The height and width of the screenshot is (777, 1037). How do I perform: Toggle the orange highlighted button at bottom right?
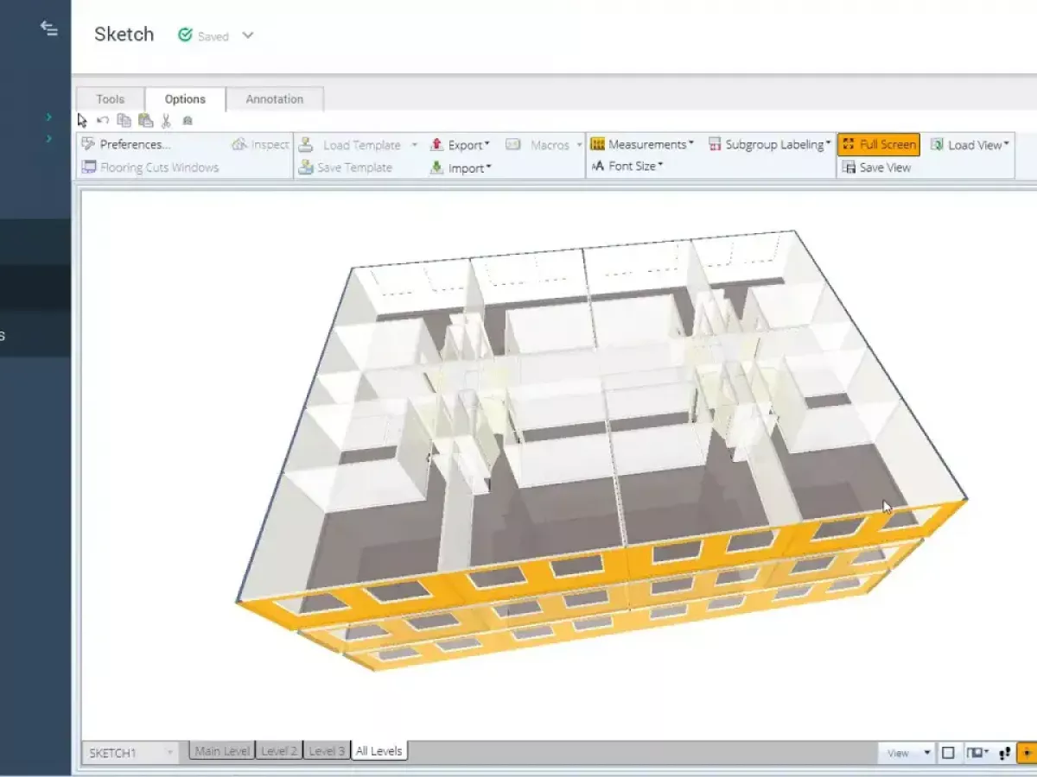coord(1027,753)
